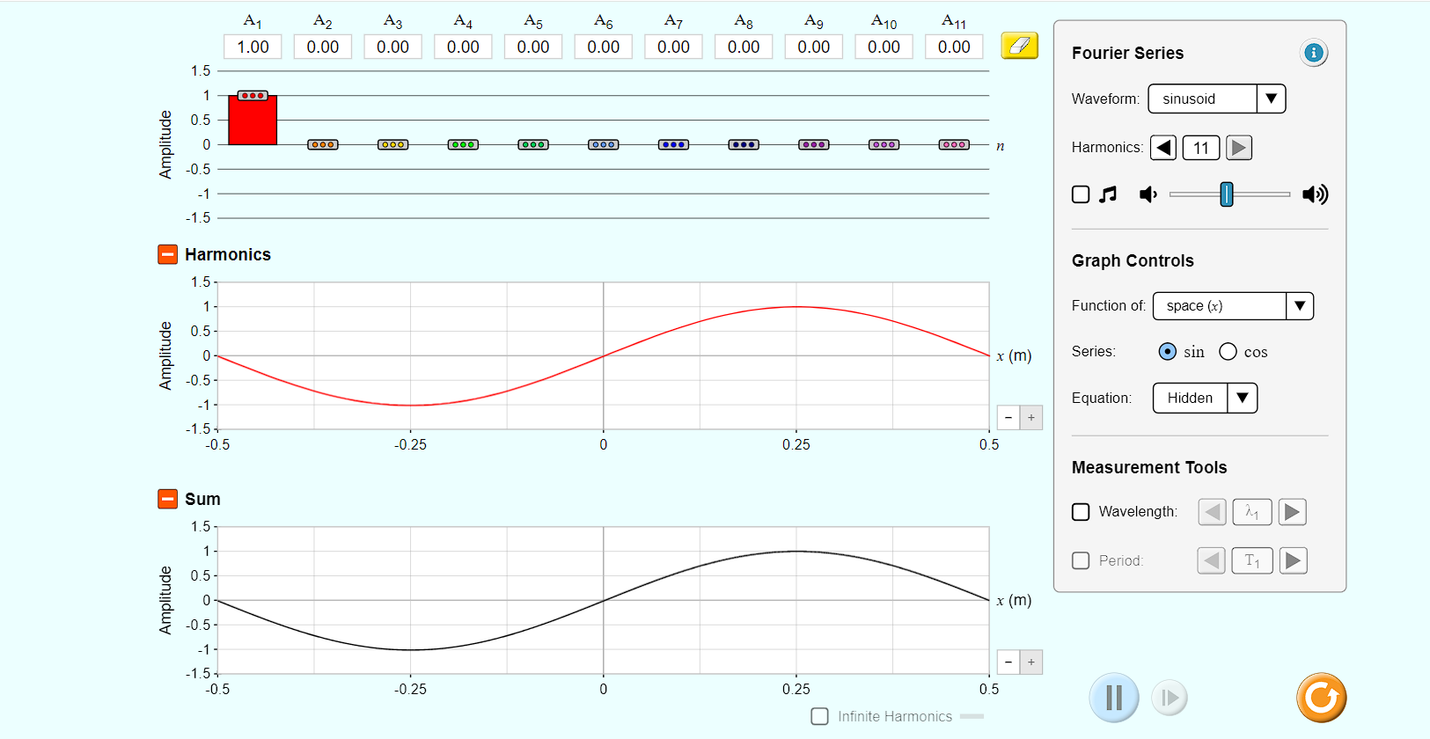
Task: Open the Fourier Series info button
Action: tap(1313, 53)
